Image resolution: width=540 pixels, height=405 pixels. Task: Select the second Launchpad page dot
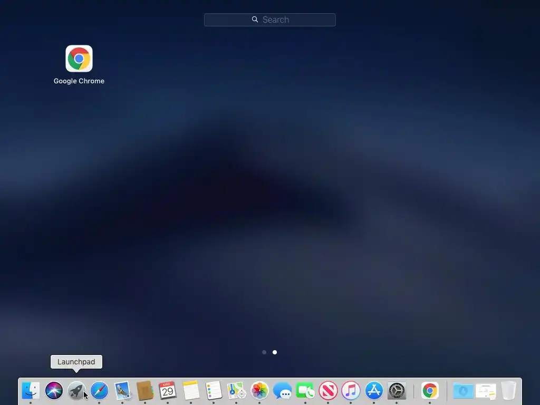(x=274, y=352)
